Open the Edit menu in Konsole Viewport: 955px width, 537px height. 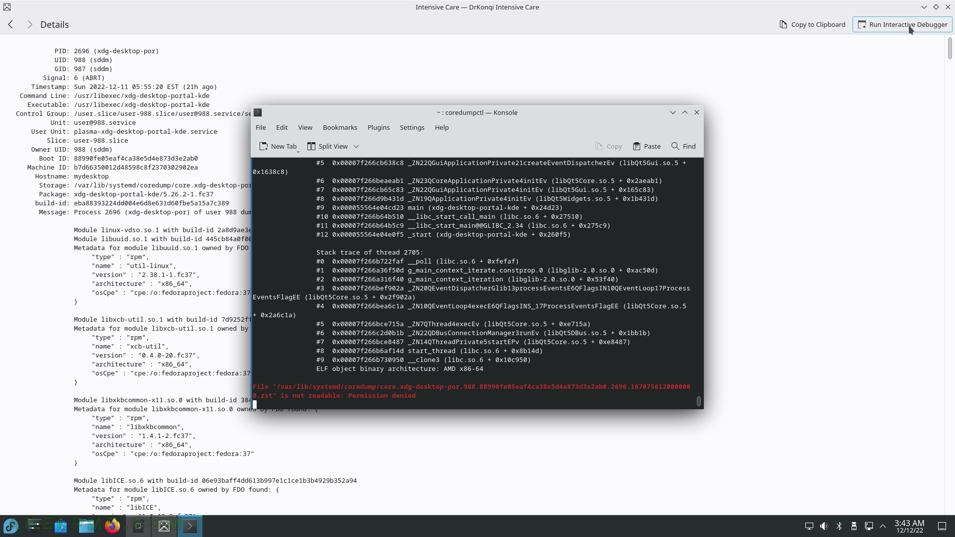[x=282, y=127]
